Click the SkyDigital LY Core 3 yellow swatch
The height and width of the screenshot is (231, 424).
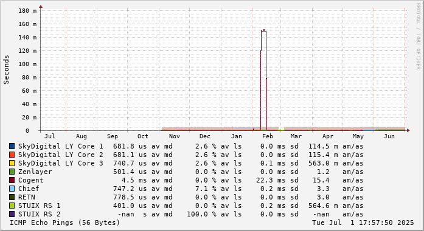point(12,163)
